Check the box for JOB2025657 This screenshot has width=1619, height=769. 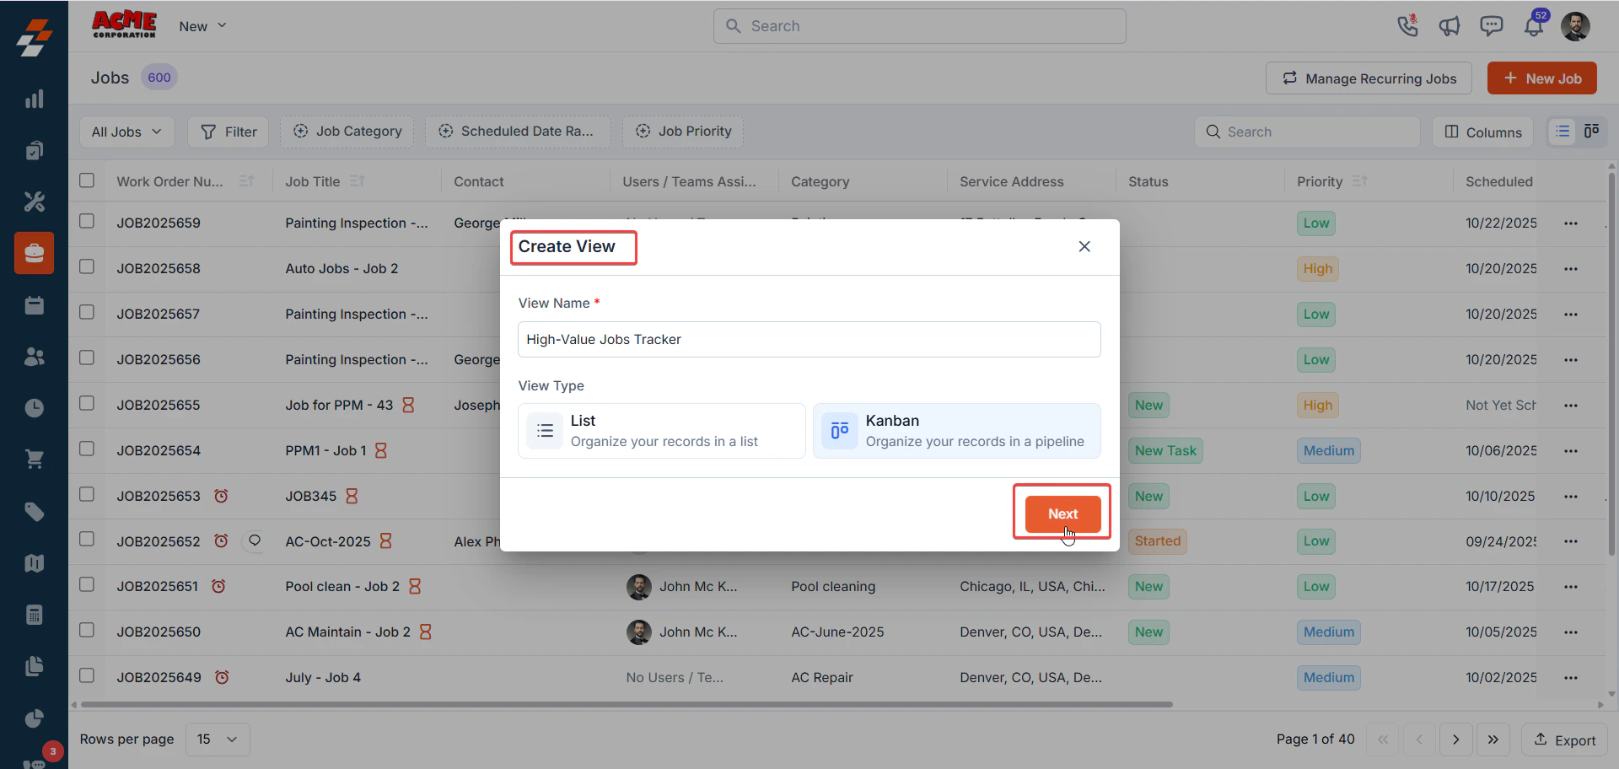click(87, 312)
